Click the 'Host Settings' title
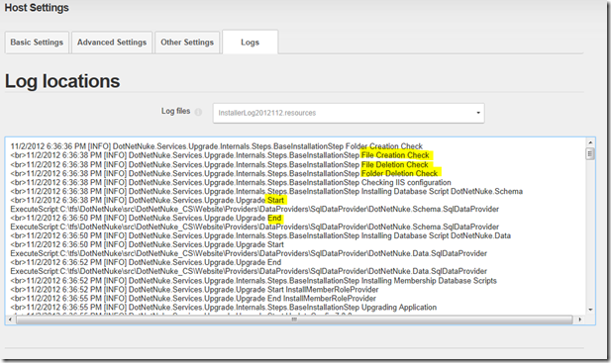The width and height of the screenshot is (611, 363). (x=37, y=8)
